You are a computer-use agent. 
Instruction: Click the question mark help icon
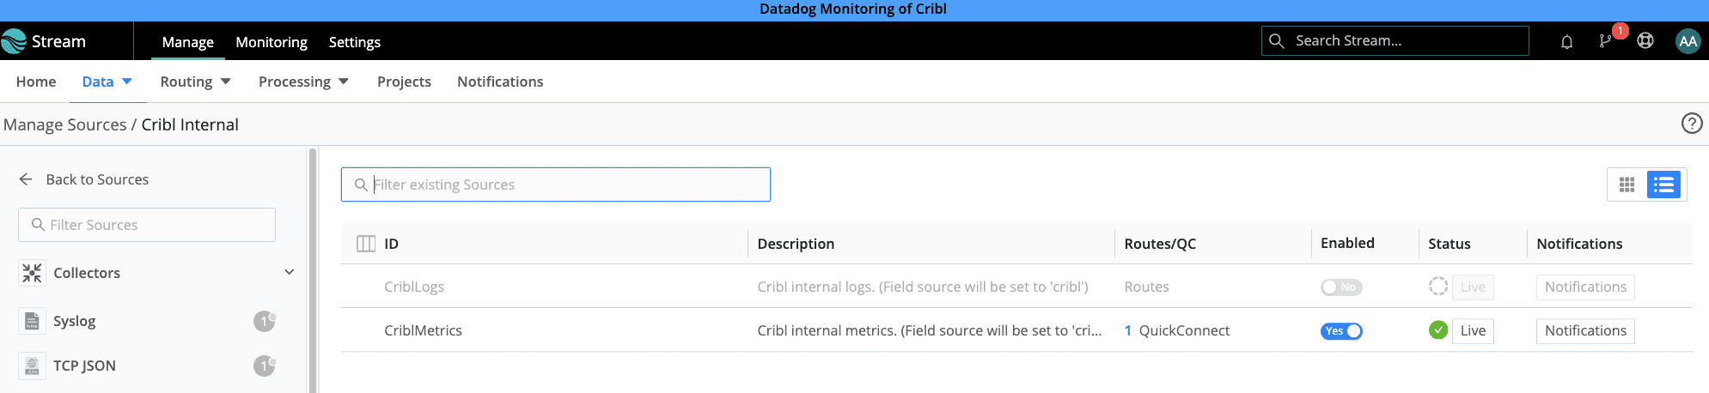point(1691,124)
